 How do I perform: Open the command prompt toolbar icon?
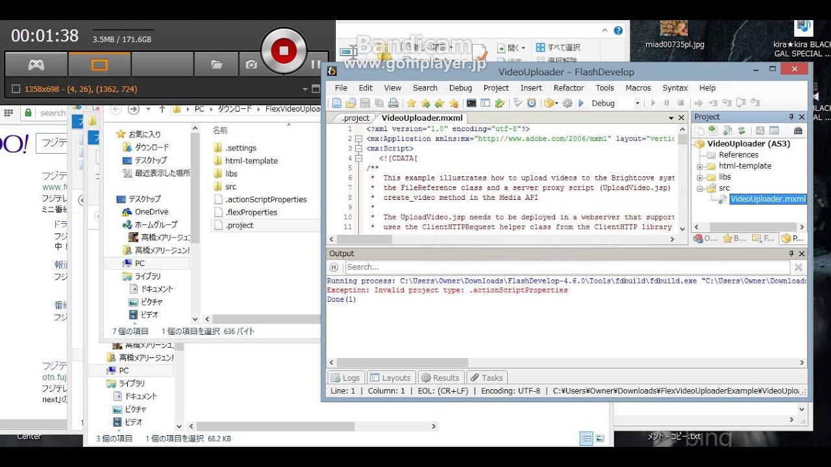point(471,103)
